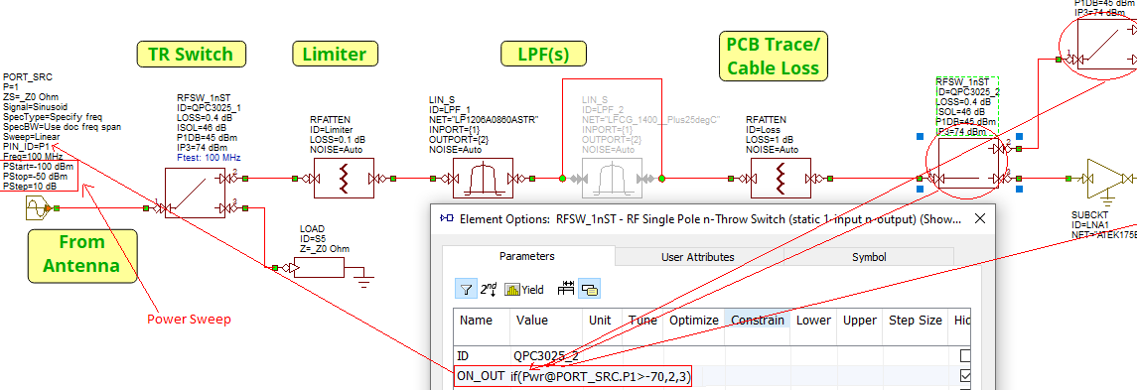Switch to the User Attributes tab
Viewport: 1137px width, 390px height.
(x=697, y=257)
